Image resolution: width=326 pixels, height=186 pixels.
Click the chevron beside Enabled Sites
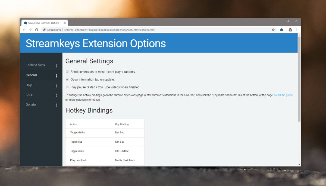[x=57, y=65]
